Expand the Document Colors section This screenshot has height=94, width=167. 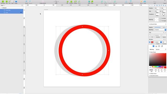[150, 75]
